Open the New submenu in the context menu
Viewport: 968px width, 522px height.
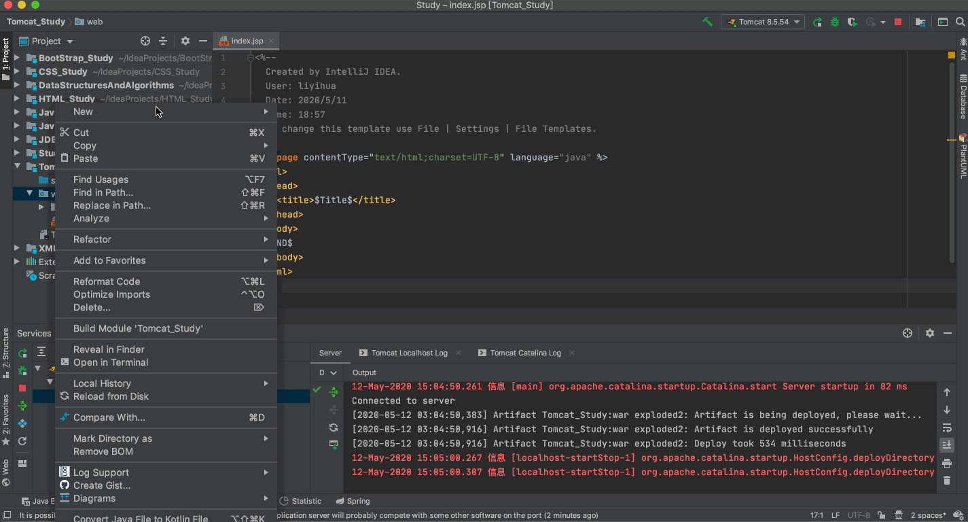pyautogui.click(x=166, y=111)
